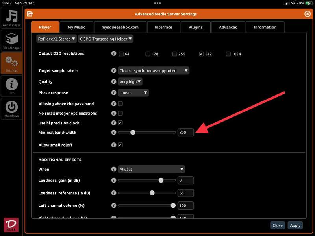Click the Minimal band-width value field showing 800
315x236 pixels.
tap(185, 133)
